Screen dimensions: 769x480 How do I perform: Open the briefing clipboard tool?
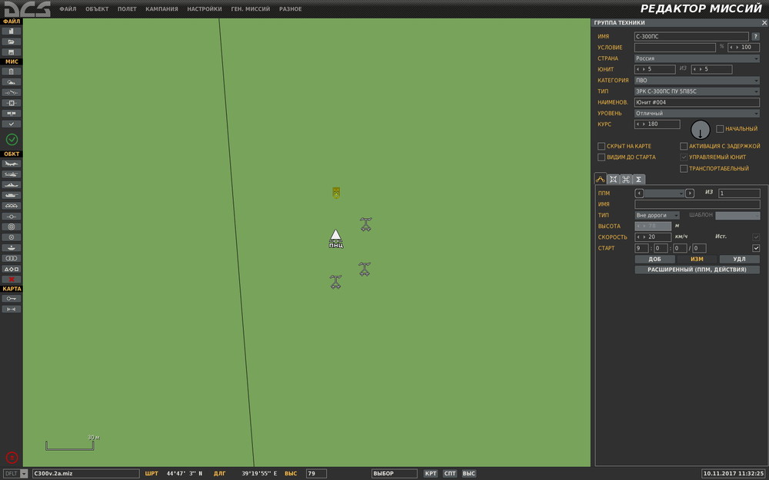(12, 71)
